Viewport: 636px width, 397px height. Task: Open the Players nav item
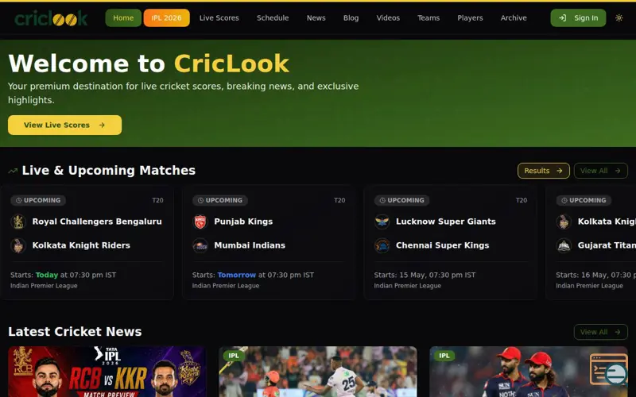coord(470,17)
